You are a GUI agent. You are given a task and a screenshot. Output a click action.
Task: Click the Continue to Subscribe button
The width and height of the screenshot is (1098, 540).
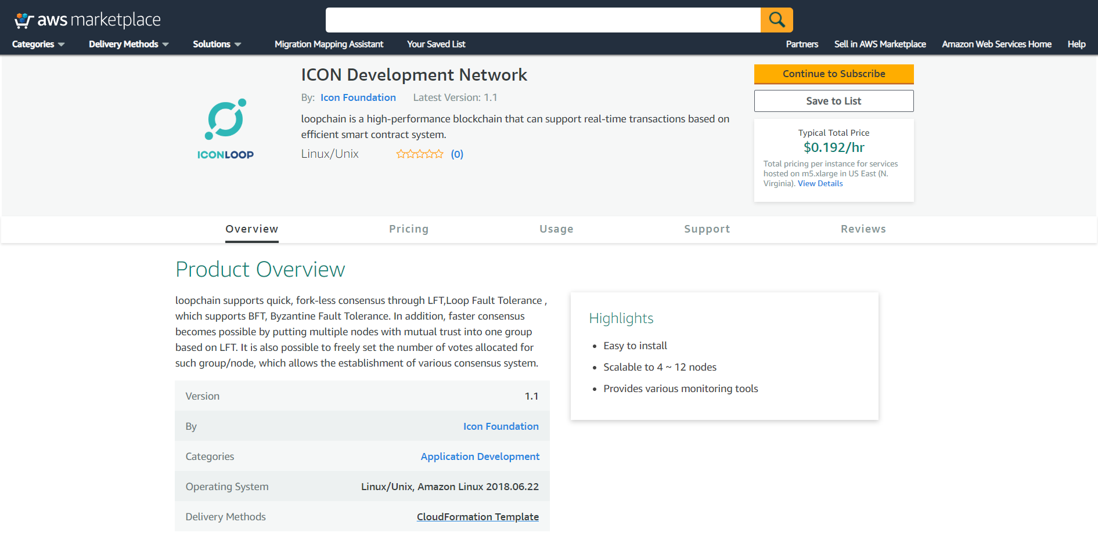(x=833, y=74)
